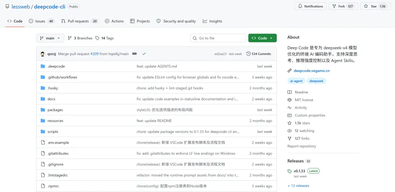395x192 pixels.
Task: Open commit 'chore: add husky + lint-staged git hooks'
Action: (170, 88)
